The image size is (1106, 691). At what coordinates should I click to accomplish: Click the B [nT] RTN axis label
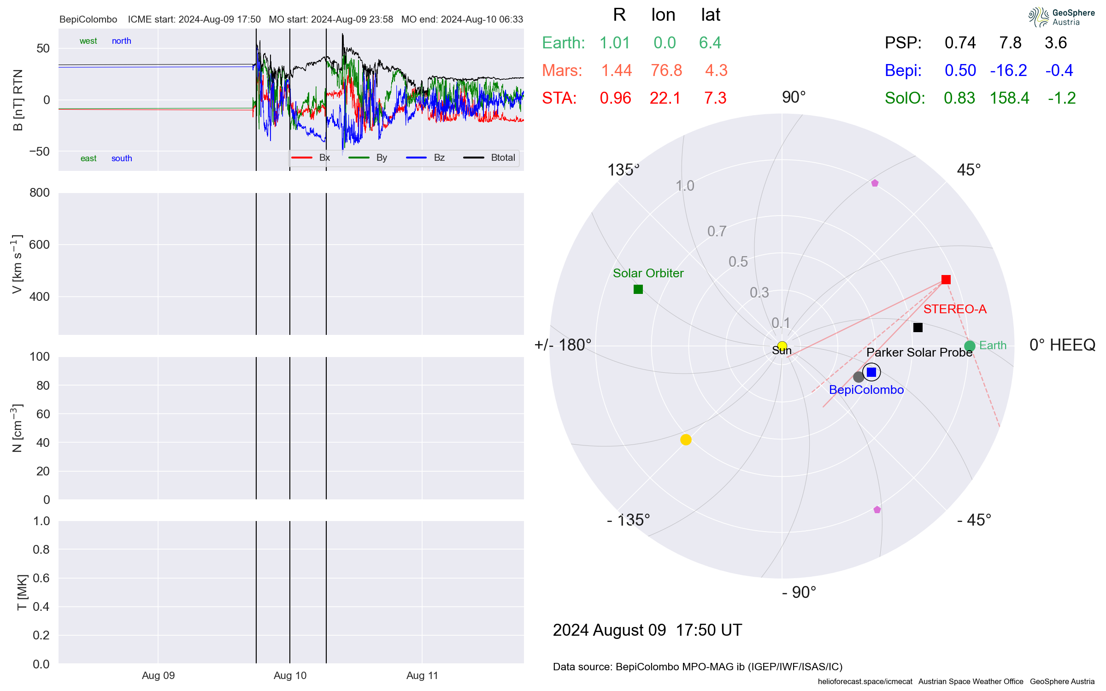pos(18,100)
